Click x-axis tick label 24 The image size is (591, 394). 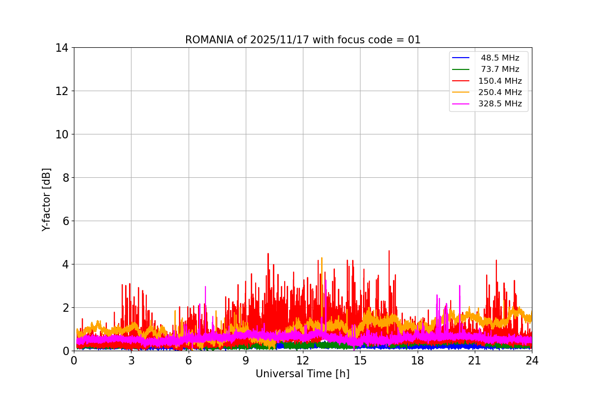pos(532,361)
